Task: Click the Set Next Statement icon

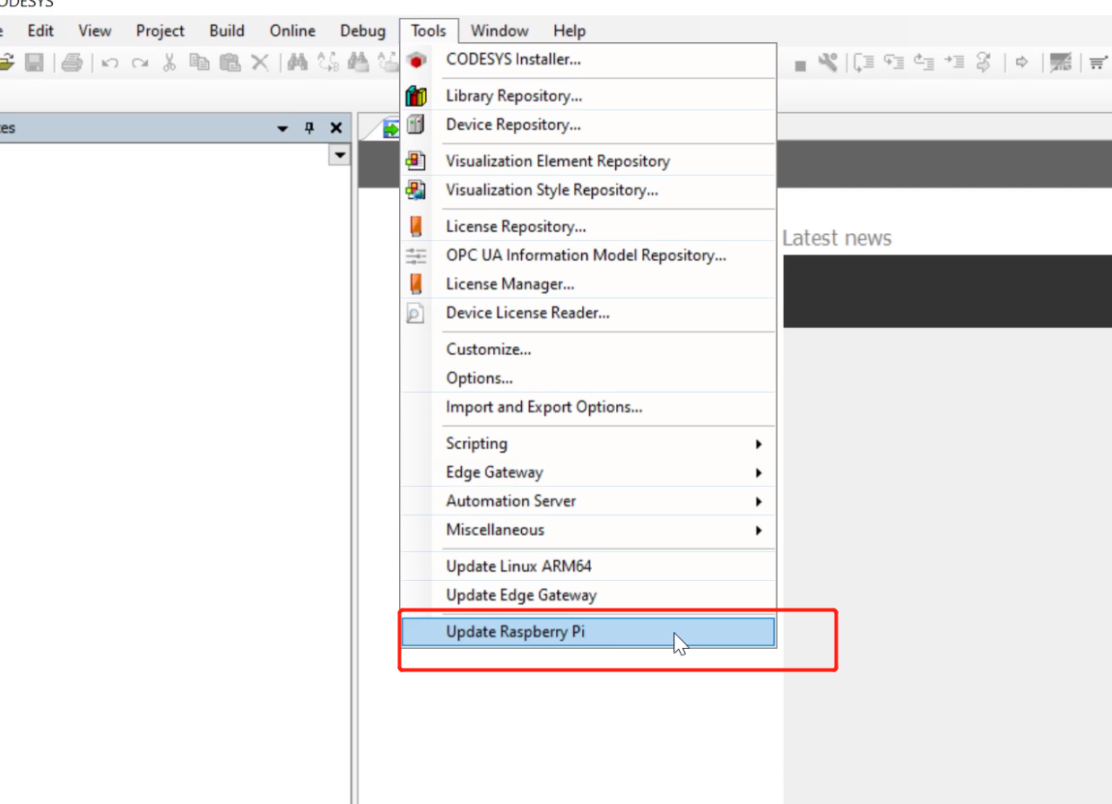Action: click(x=984, y=62)
